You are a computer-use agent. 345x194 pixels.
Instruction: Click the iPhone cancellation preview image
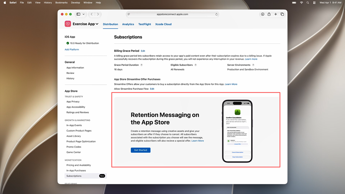(x=237, y=131)
